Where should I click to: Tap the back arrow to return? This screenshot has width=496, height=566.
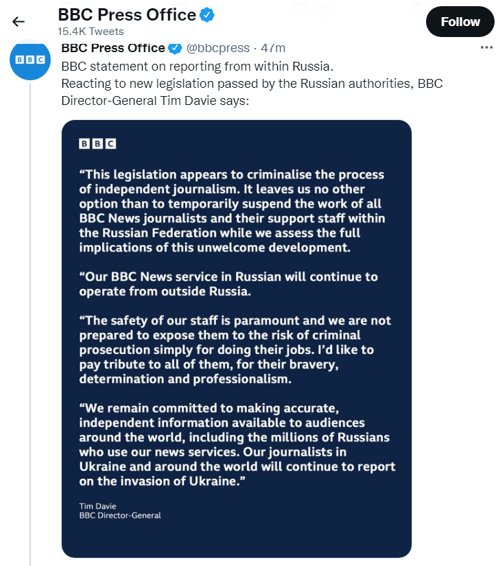[17, 21]
